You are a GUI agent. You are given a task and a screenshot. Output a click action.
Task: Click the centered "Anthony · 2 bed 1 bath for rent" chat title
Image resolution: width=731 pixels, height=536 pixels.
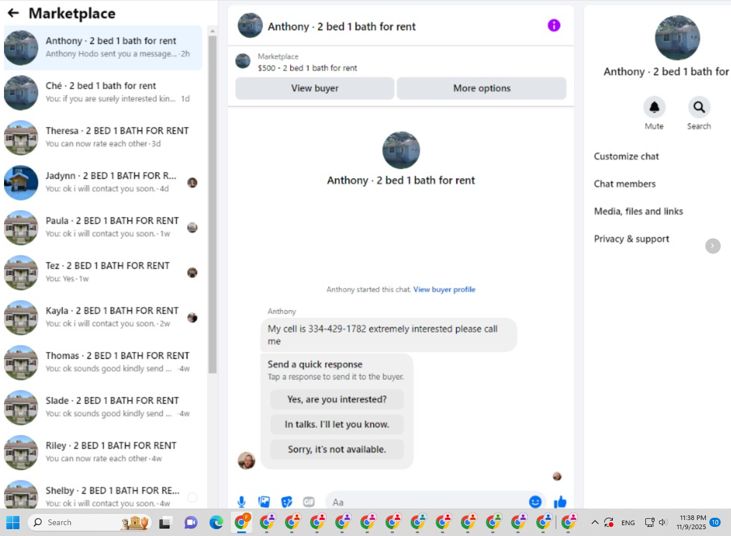click(401, 180)
